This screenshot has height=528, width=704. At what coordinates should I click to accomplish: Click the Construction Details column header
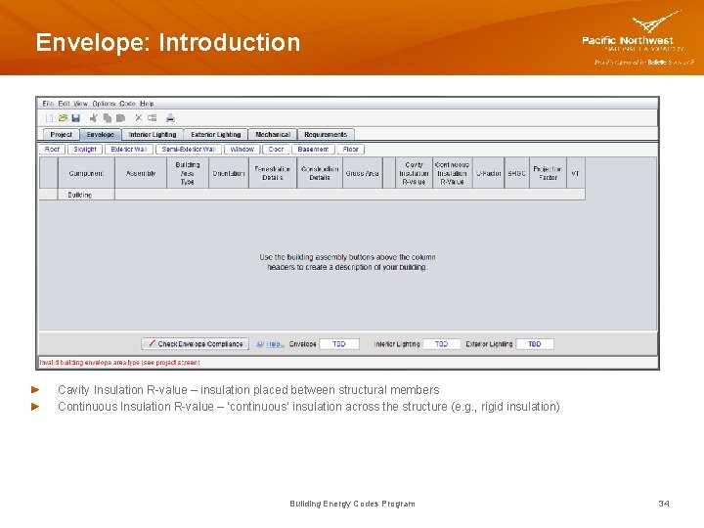point(320,173)
